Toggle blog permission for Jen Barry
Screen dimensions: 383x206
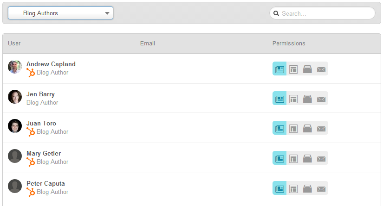coord(279,99)
